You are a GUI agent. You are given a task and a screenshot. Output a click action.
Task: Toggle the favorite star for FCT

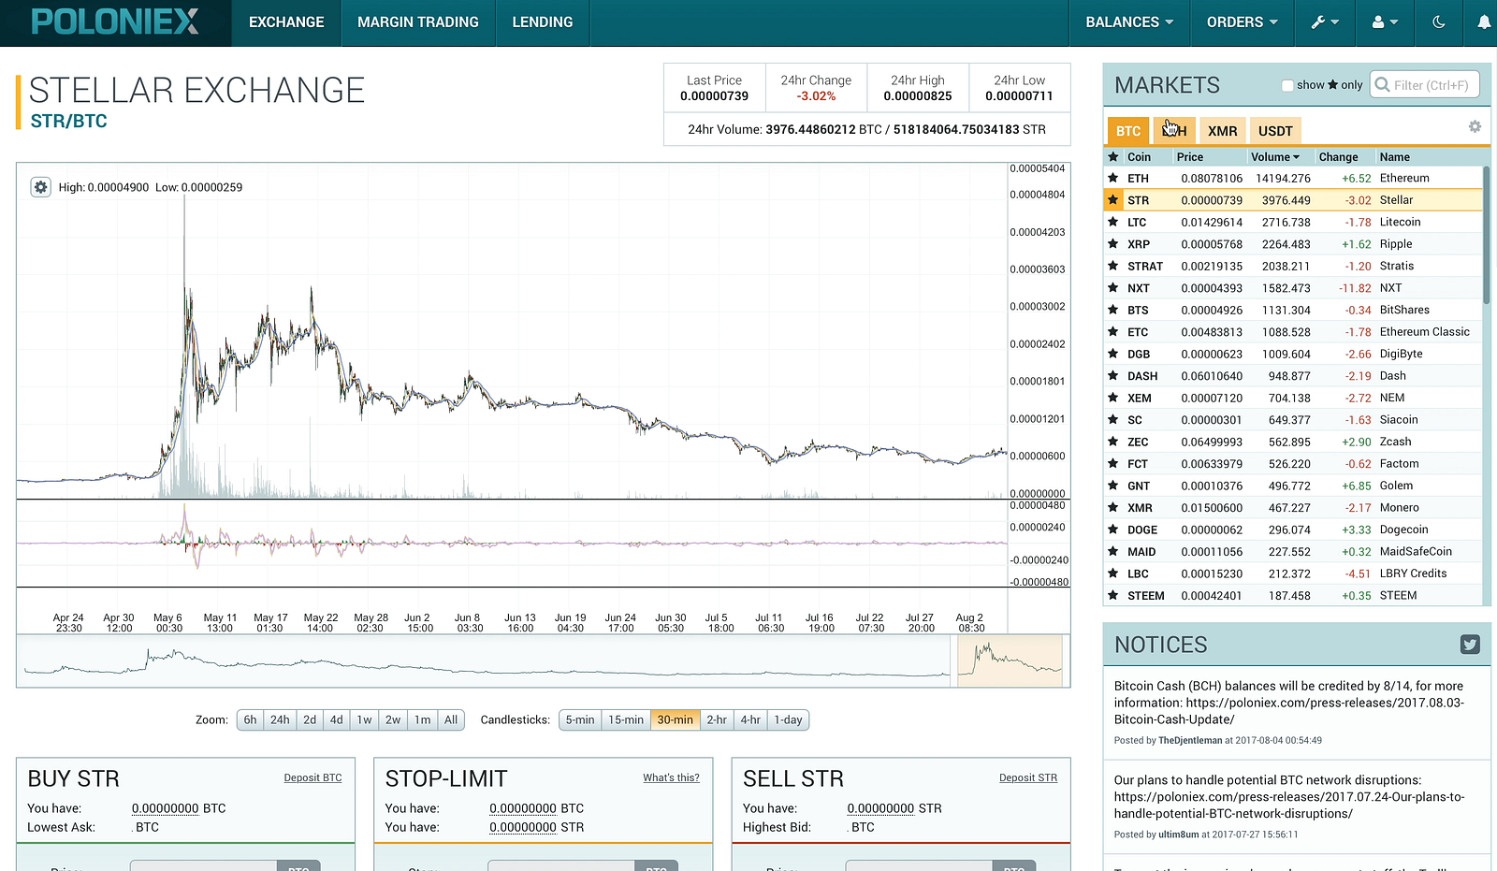coord(1113,464)
